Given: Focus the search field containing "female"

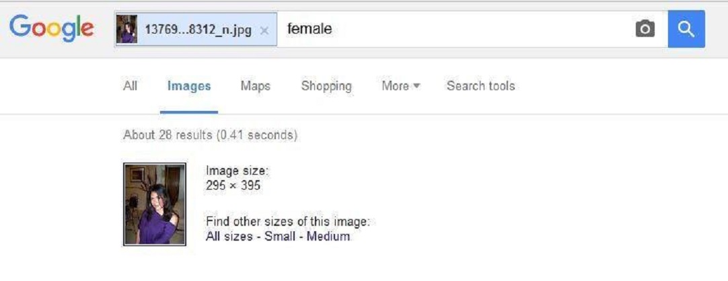Looking at the screenshot, I should pos(451,29).
